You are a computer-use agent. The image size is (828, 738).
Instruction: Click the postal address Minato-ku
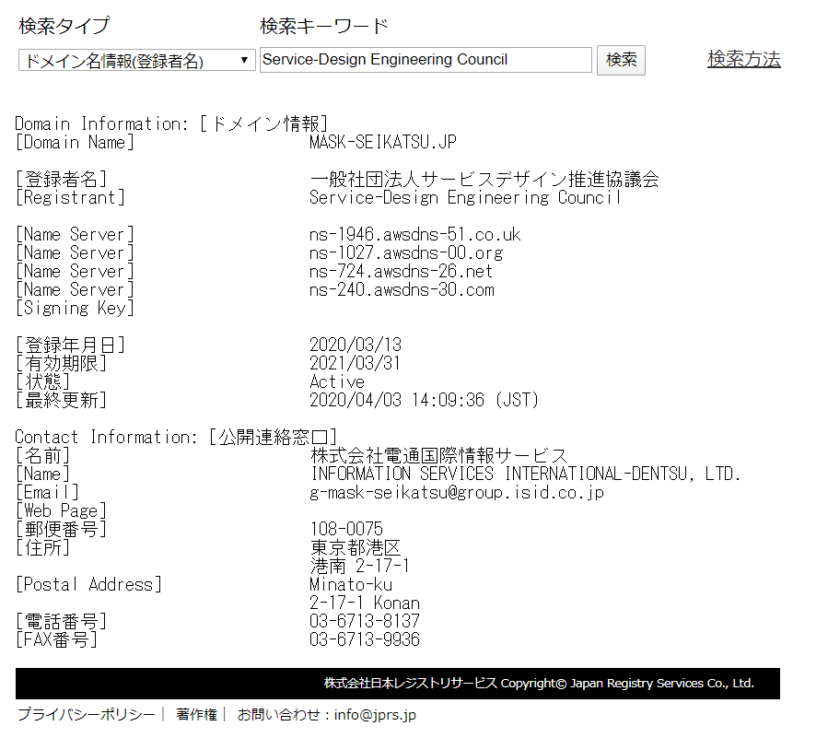point(351,585)
